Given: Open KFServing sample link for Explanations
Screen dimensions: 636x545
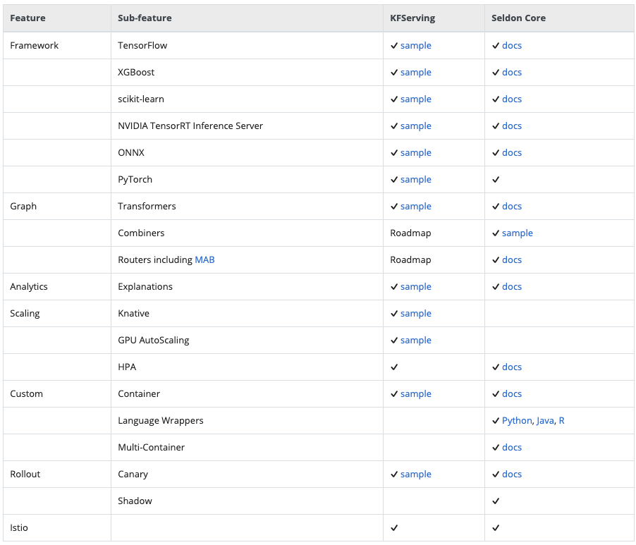Looking at the screenshot, I should (x=415, y=286).
